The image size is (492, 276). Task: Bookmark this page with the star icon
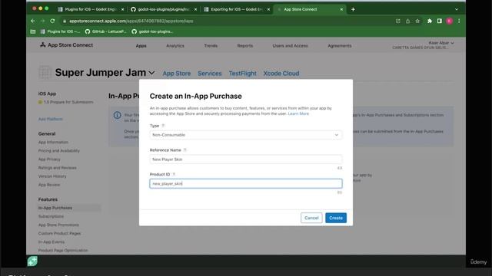417,21
